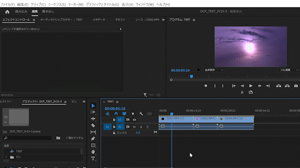Select the Hand tool
This screenshot has width=300, height=168.
(x=93, y=152)
